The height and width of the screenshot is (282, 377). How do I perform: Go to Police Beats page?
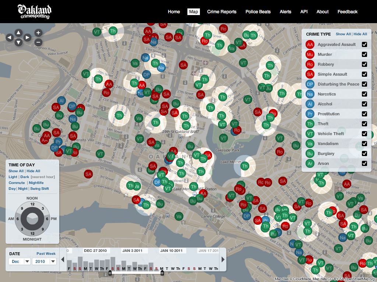coord(258,12)
